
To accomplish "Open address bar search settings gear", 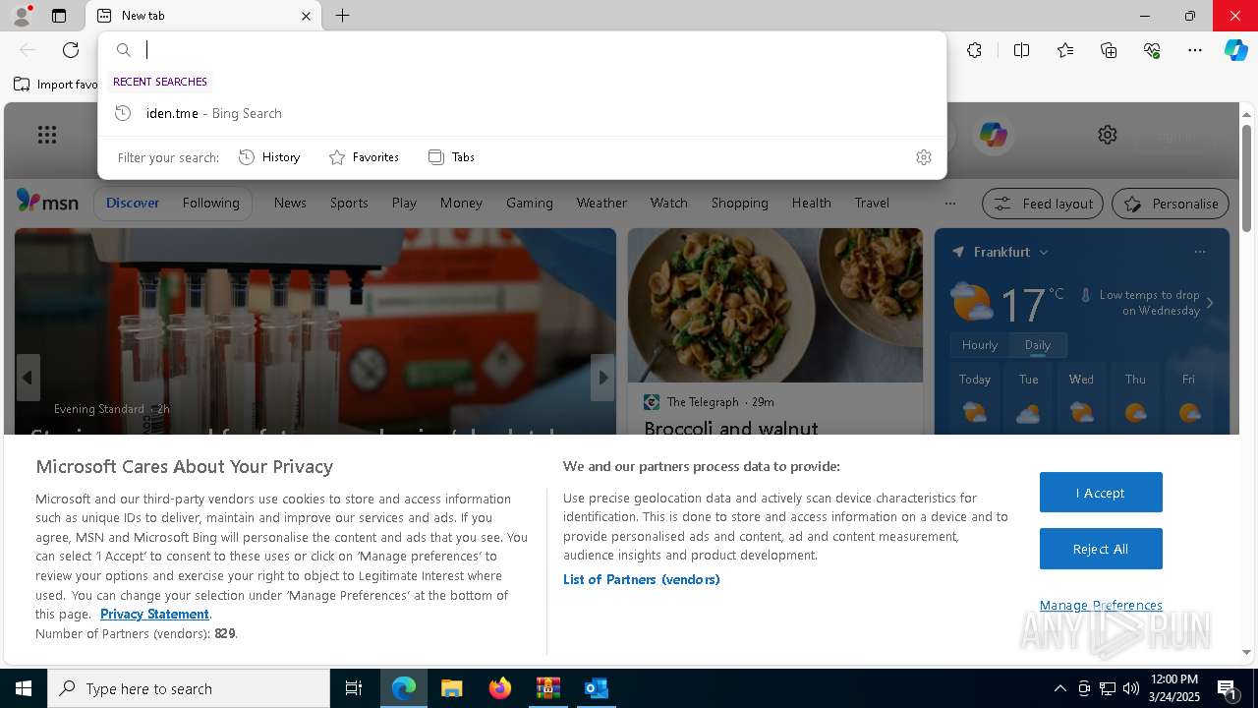I will (x=923, y=157).
